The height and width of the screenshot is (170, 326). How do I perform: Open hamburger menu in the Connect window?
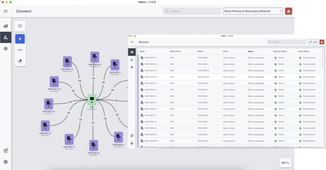point(5,11)
